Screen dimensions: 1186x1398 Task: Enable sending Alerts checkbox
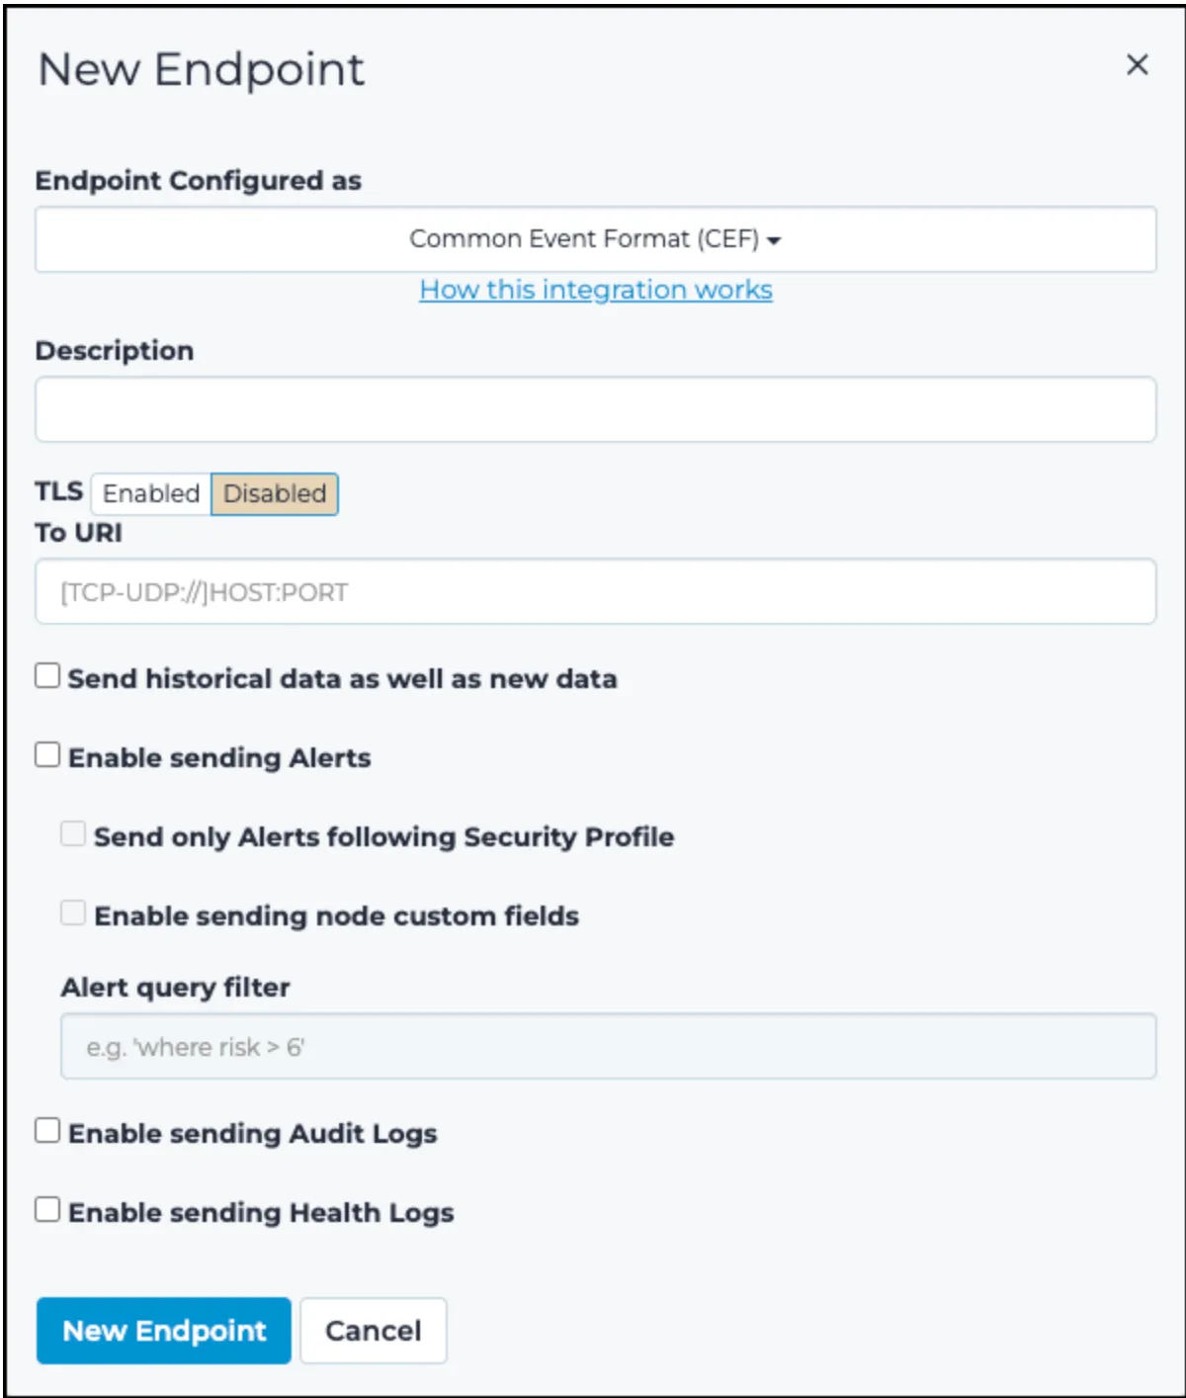pyautogui.click(x=47, y=755)
